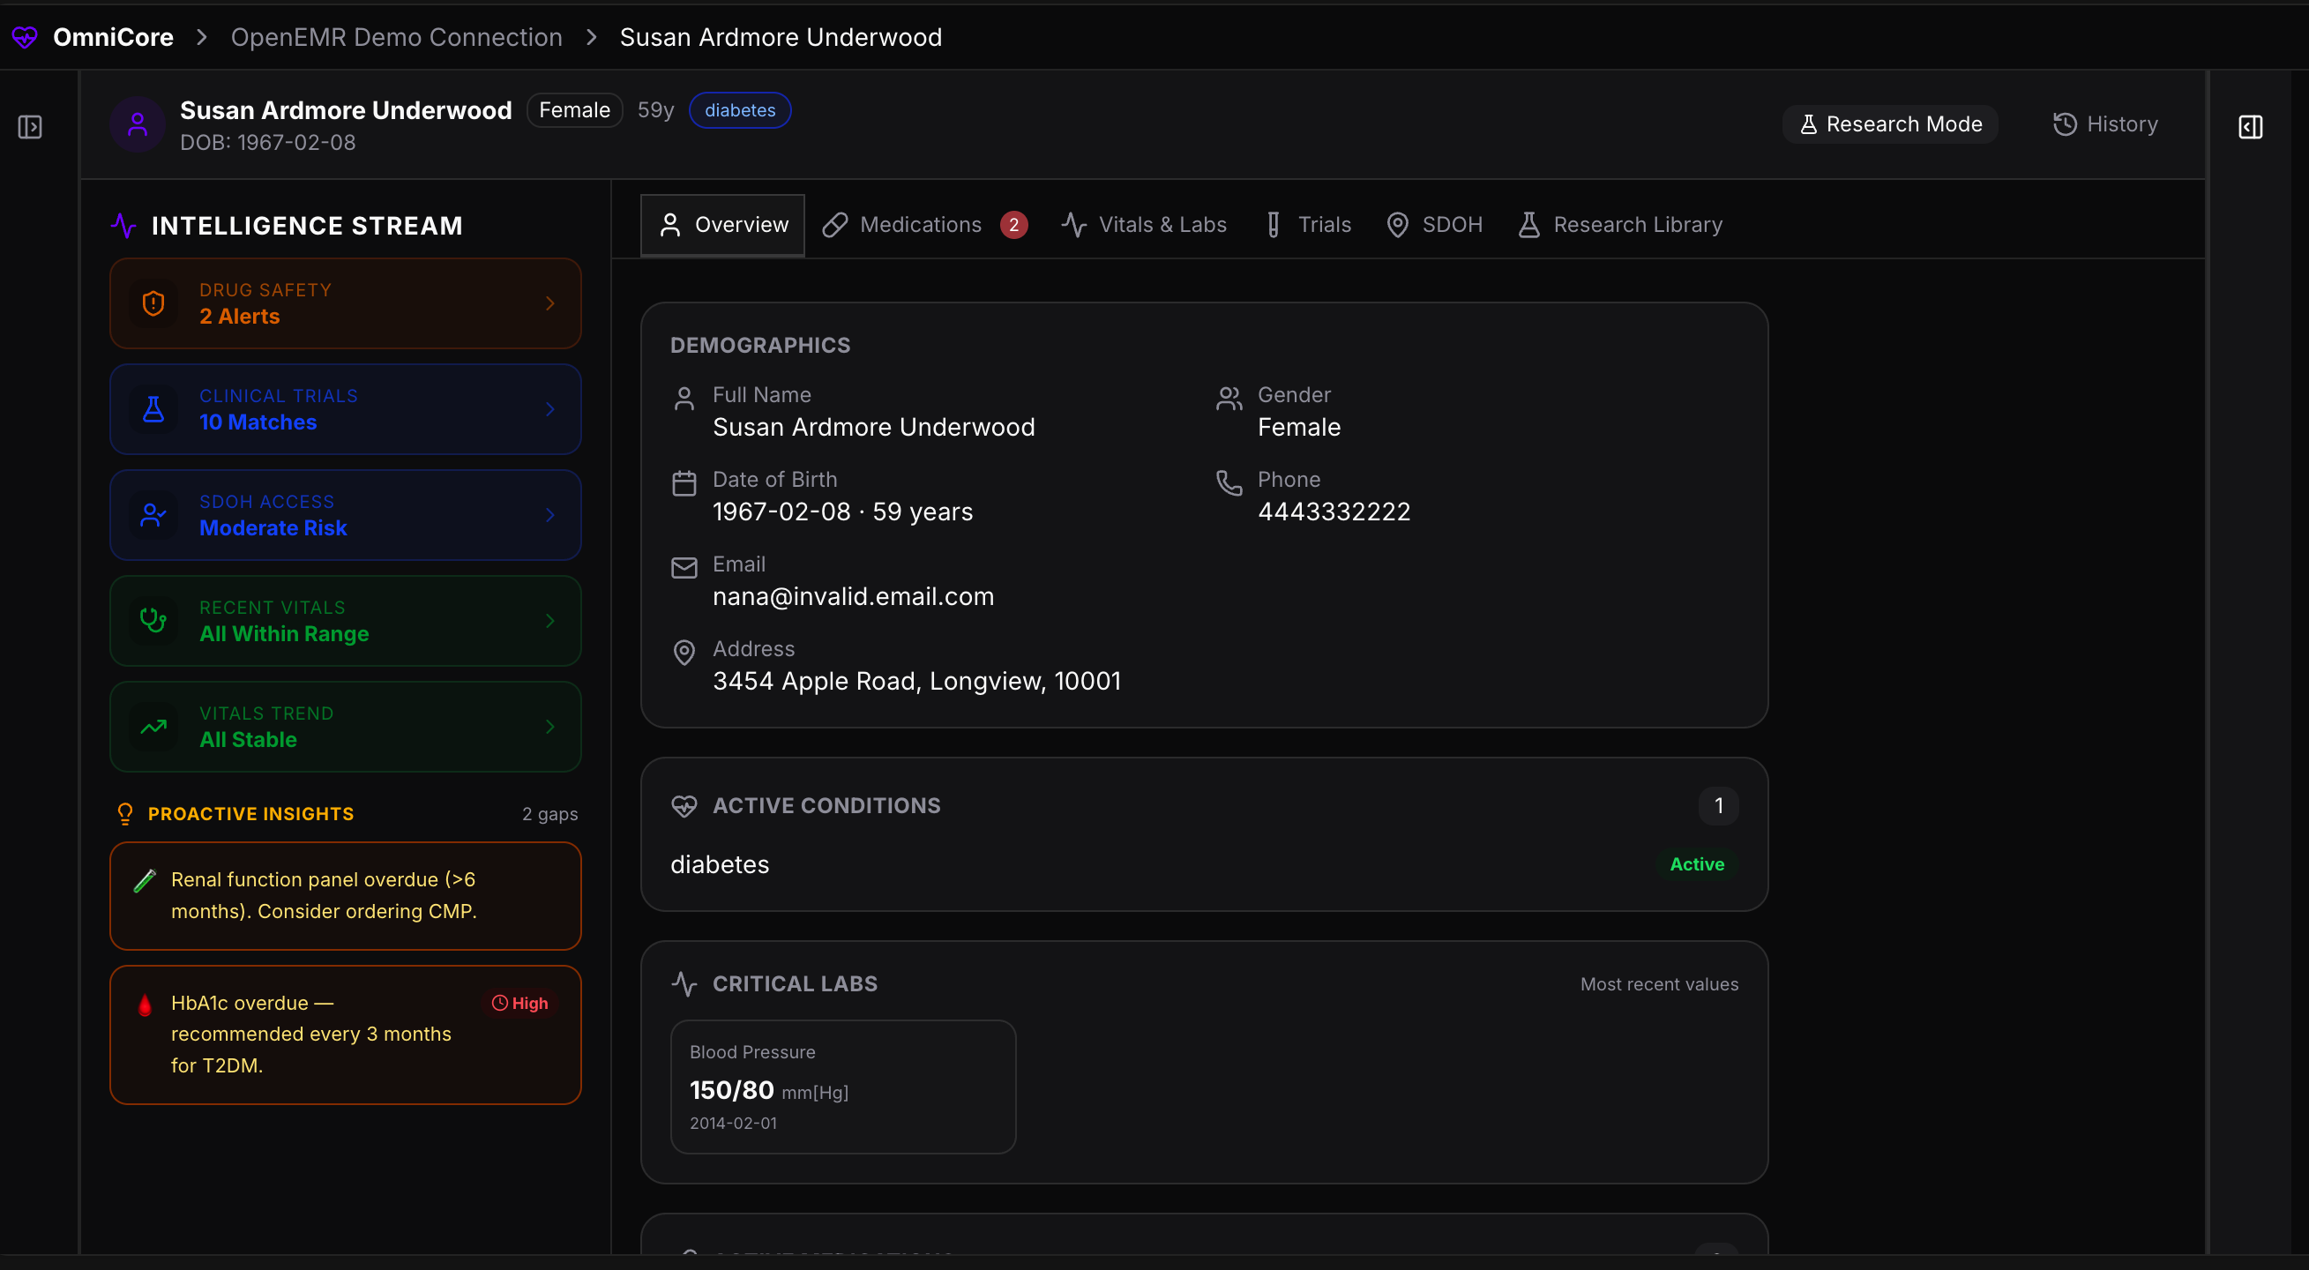The image size is (2309, 1270).
Task: Click the History clock icon
Action: 2065,124
